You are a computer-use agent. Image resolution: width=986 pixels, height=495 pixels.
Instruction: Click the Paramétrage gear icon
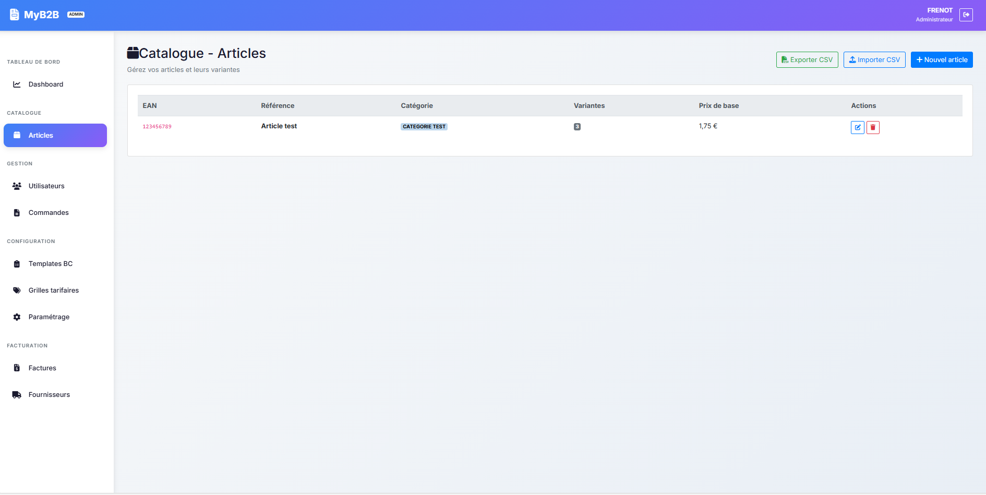point(17,317)
